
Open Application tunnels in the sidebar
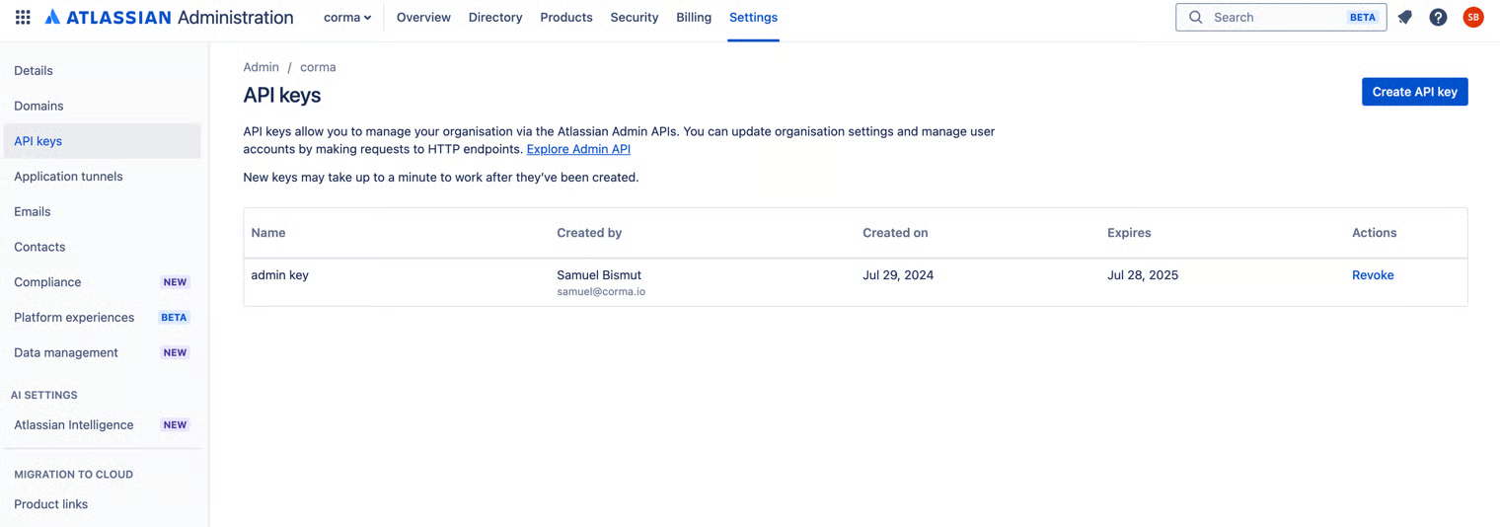68,177
